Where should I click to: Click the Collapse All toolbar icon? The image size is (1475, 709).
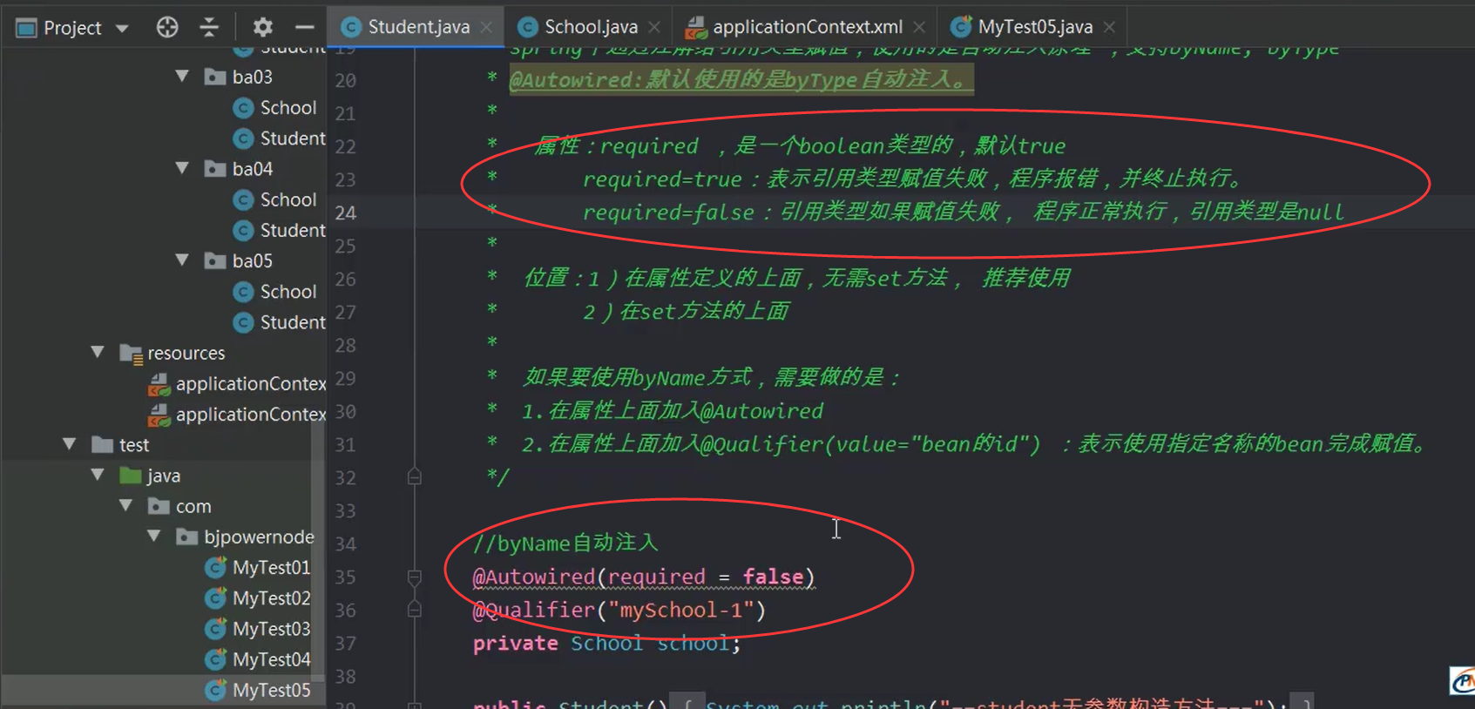click(x=209, y=28)
